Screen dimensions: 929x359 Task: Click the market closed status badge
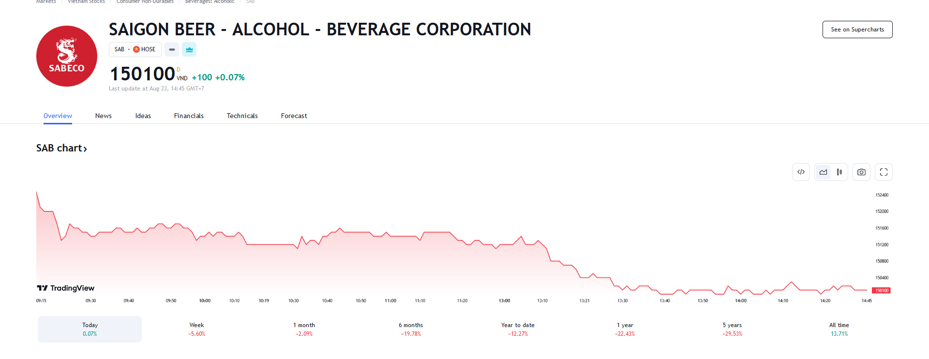click(172, 49)
